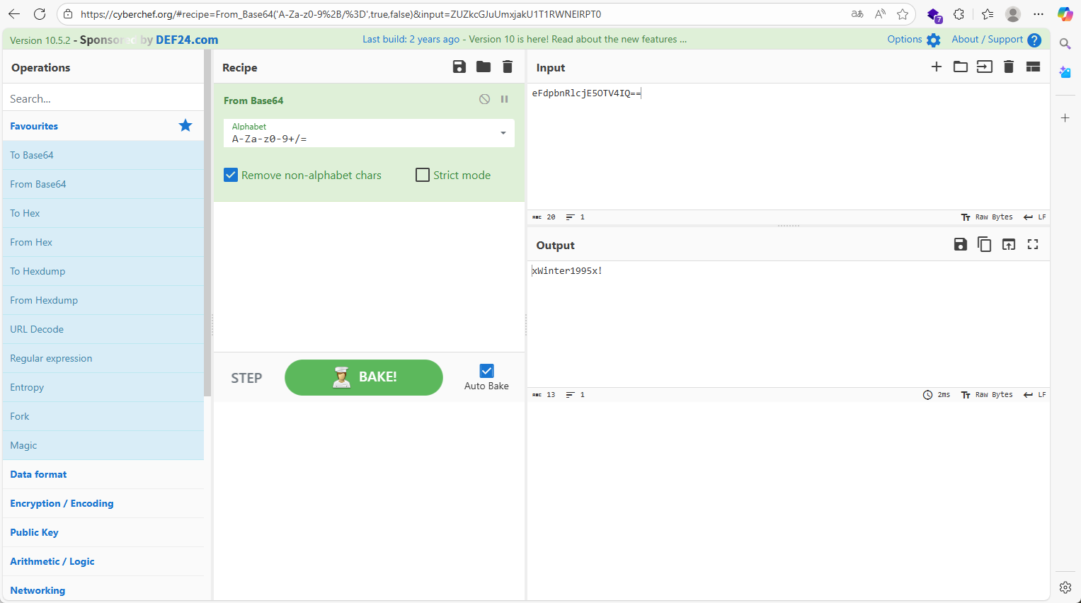Open a folder as input
Image resolution: width=1081 pixels, height=603 pixels.
961,67
